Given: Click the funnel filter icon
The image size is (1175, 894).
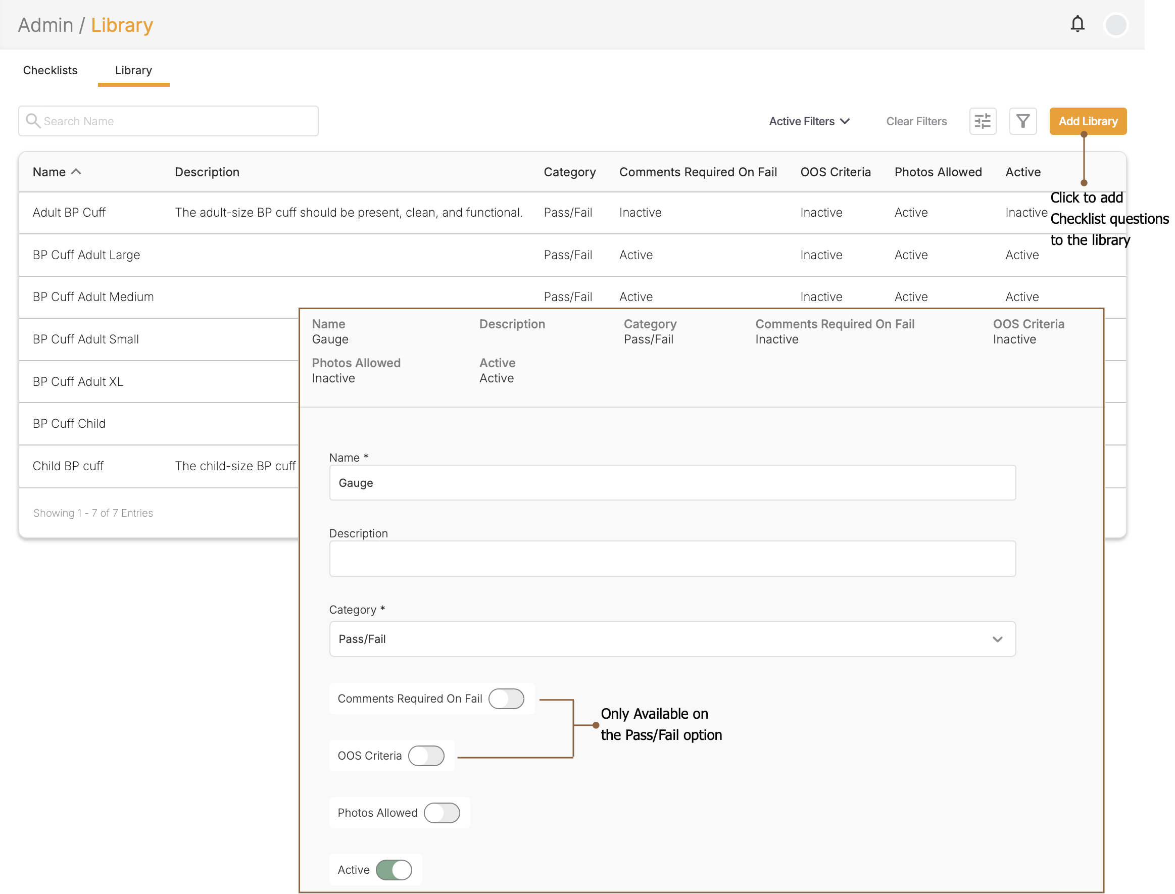Looking at the screenshot, I should [1022, 121].
